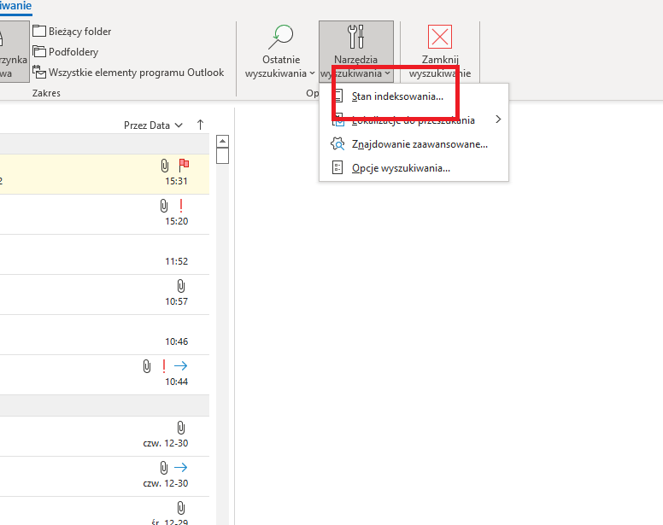Click the Podfoldery folder icon
The image size is (663, 525).
pyautogui.click(x=39, y=51)
